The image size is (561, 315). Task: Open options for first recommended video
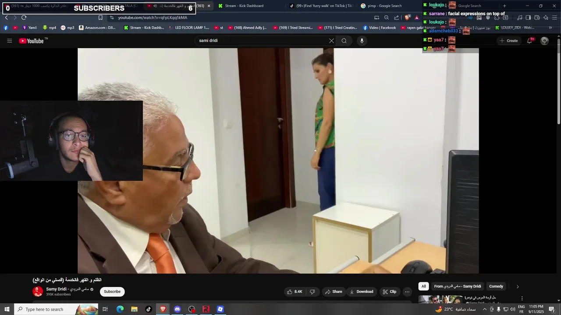click(522, 298)
